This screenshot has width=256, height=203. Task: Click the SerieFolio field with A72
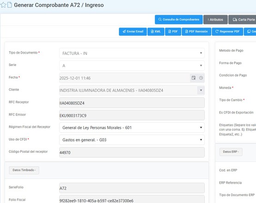click(x=132, y=188)
